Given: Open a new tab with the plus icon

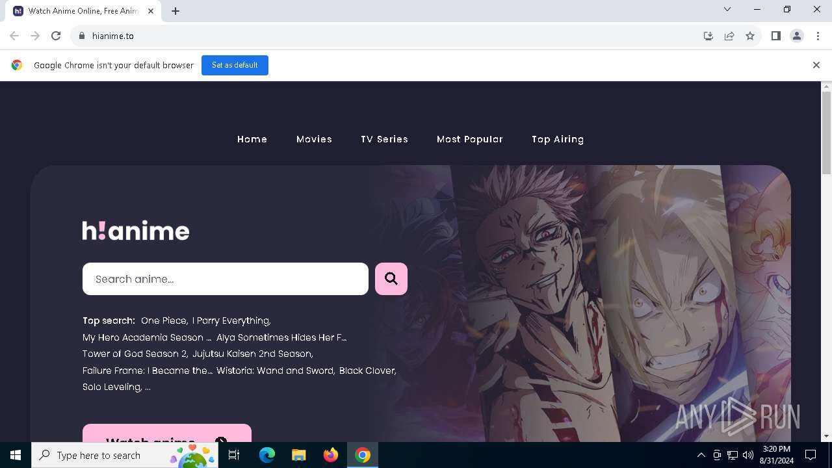Looking at the screenshot, I should pyautogui.click(x=175, y=11).
